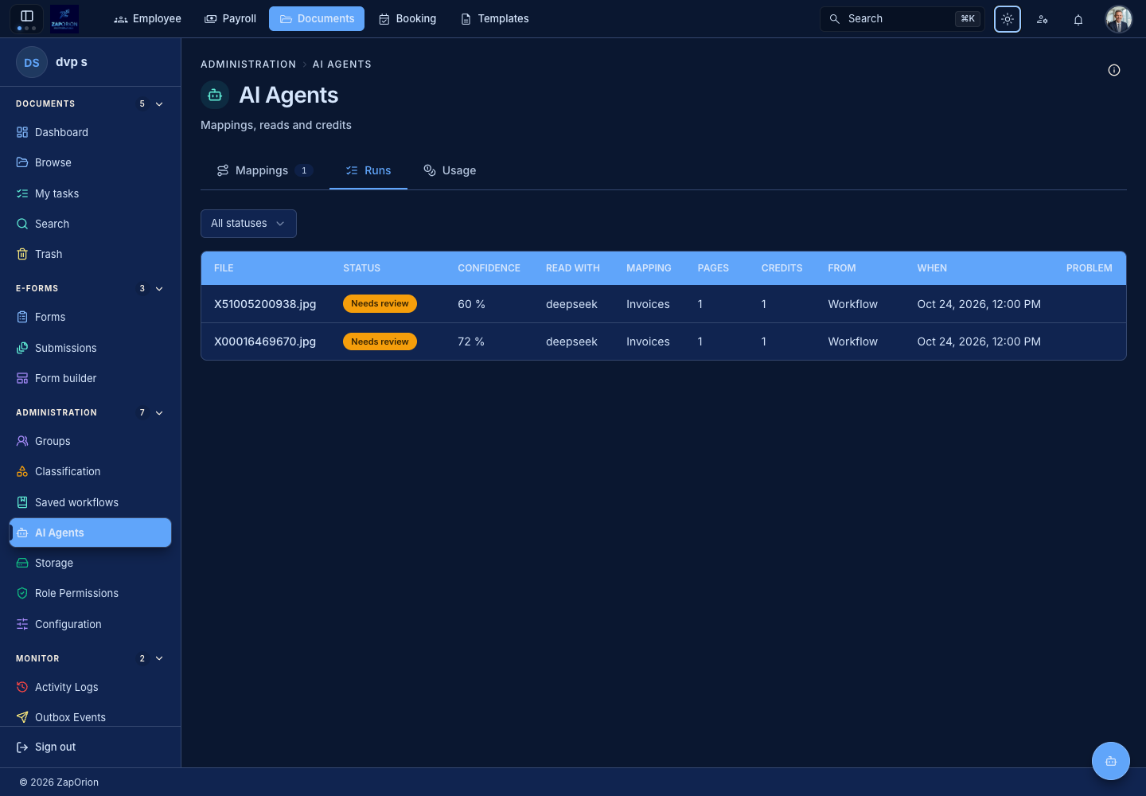Switch theme with the sun icon
Image resolution: width=1146 pixels, height=796 pixels.
(x=1008, y=19)
